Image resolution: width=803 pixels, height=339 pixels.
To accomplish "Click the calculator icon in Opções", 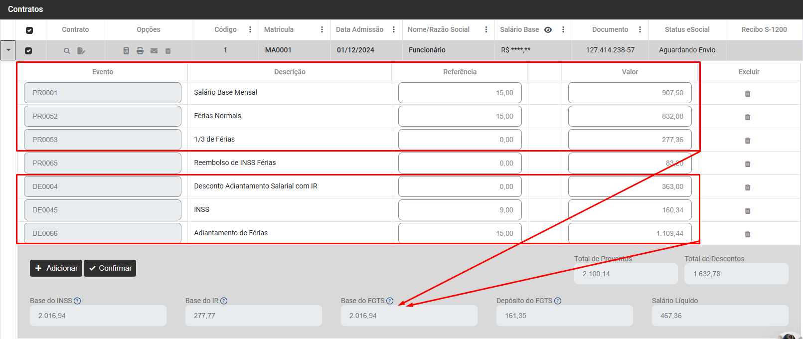I will pyautogui.click(x=126, y=51).
